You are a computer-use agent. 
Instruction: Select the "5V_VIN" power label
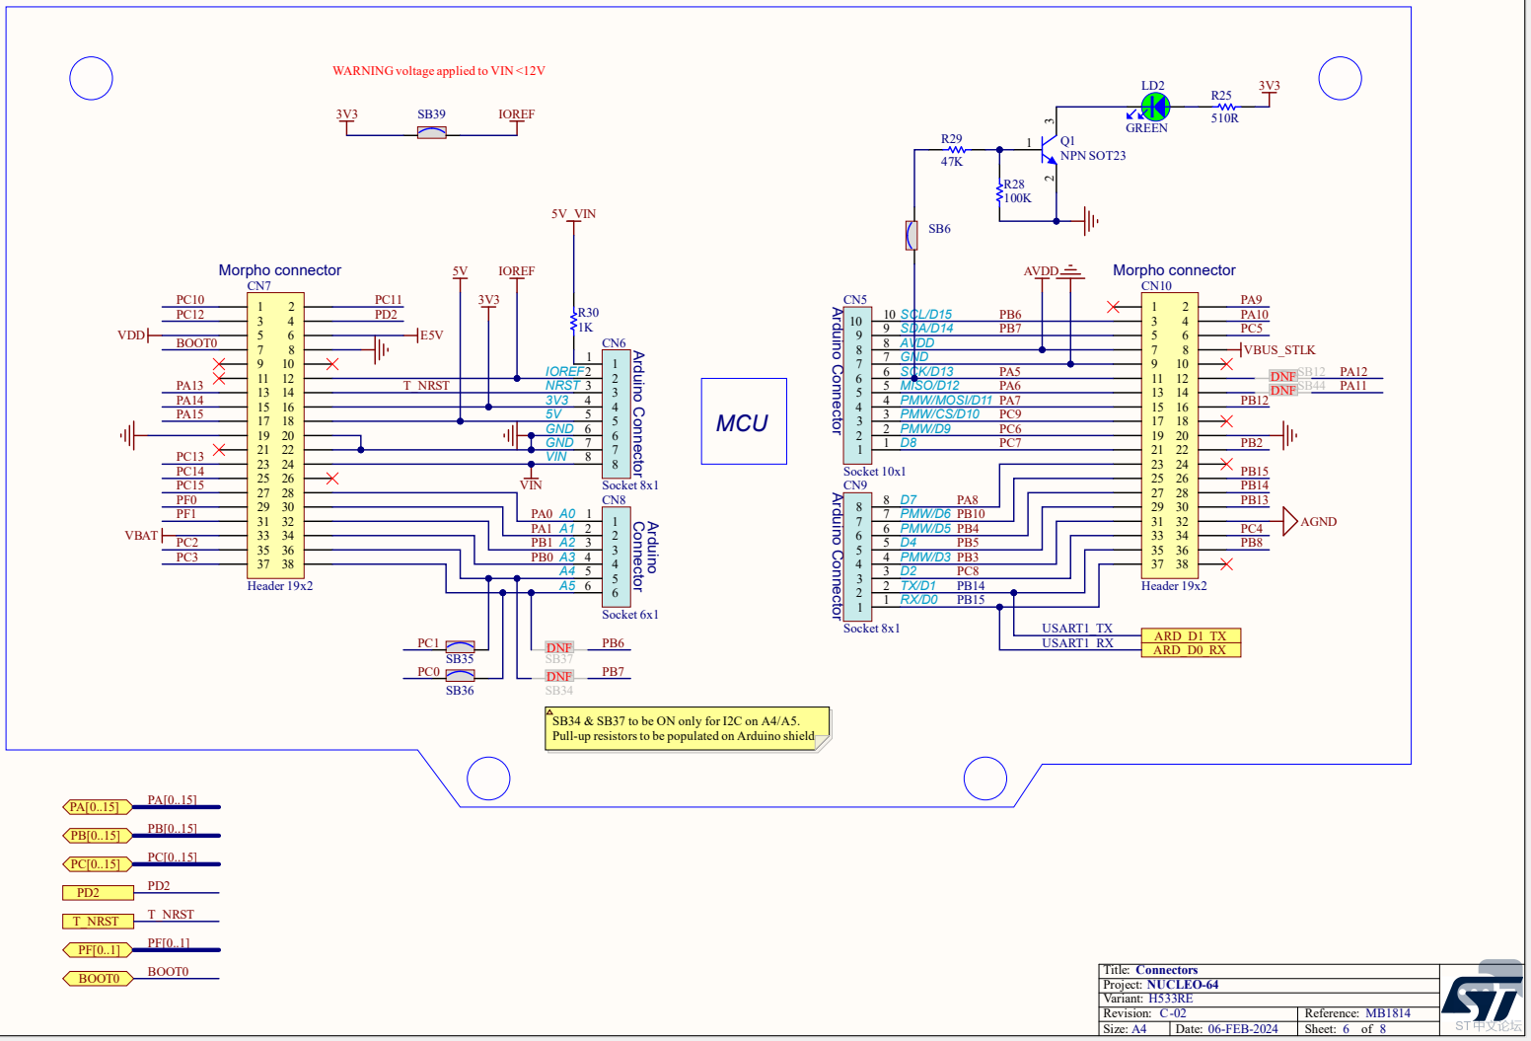click(x=573, y=214)
